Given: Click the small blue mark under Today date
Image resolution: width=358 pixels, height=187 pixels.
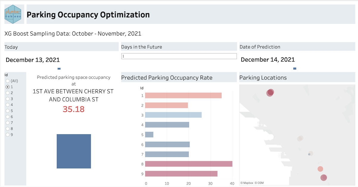Looking at the screenshot, I should pyautogui.click(x=59, y=69).
